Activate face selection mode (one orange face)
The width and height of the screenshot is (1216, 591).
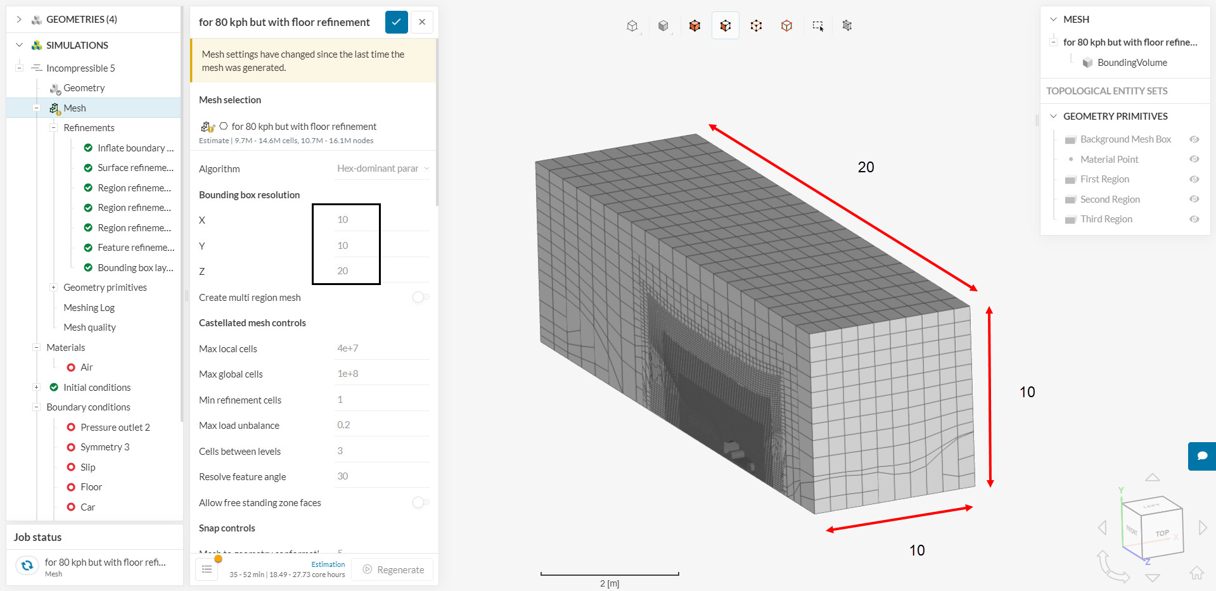click(726, 26)
